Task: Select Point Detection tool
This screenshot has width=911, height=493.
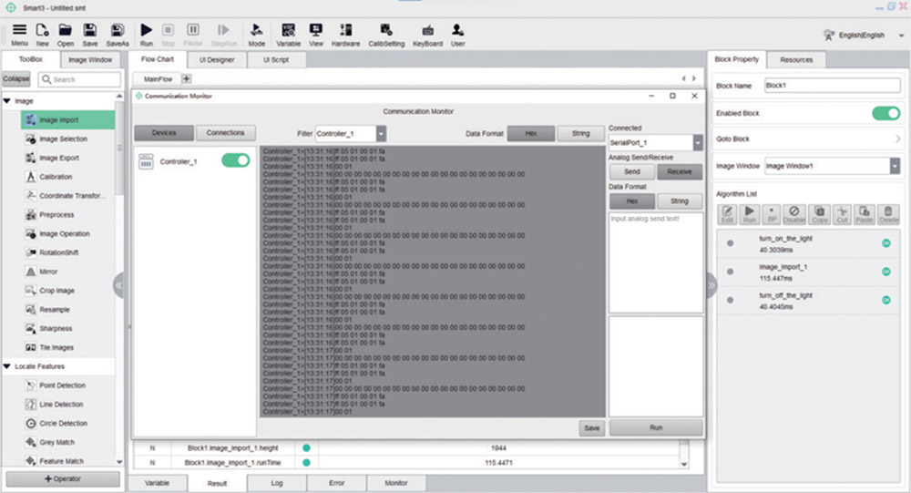Action: click(x=62, y=385)
